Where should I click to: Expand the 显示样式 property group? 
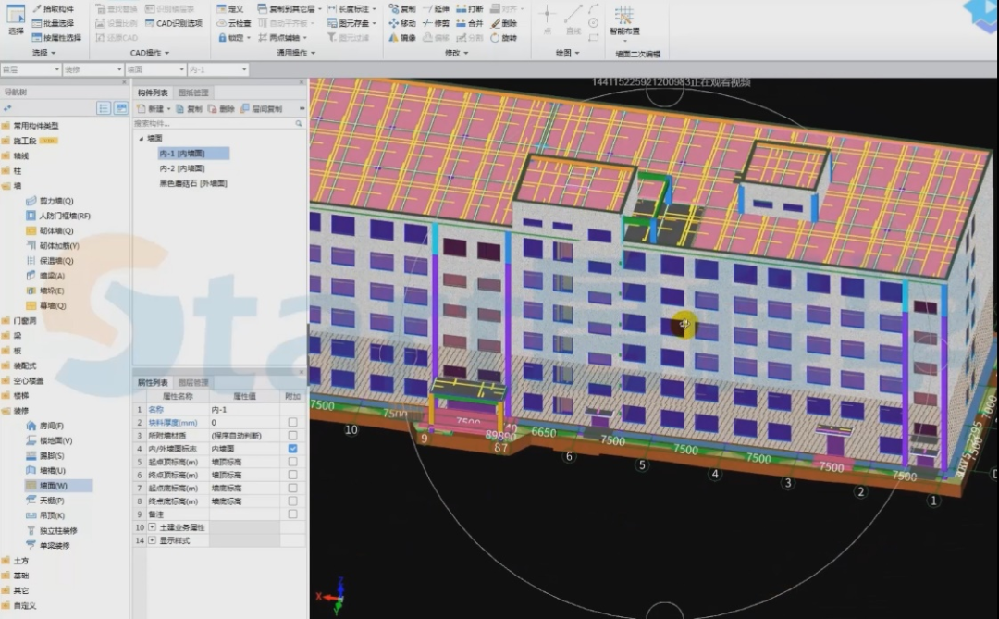click(153, 540)
